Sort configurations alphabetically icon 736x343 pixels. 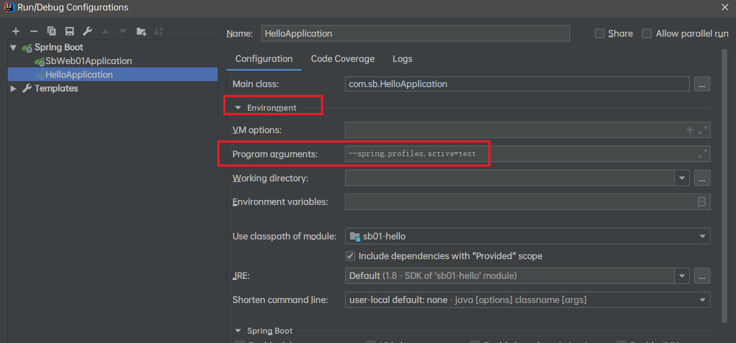pos(158,31)
